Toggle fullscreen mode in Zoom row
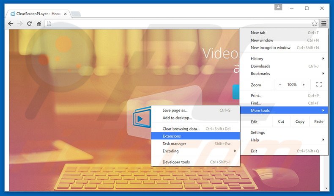The width and height of the screenshot is (334, 196). click(x=319, y=85)
